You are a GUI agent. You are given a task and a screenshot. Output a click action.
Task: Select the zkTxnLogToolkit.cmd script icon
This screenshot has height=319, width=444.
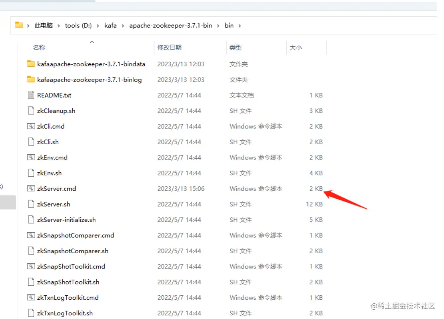click(x=31, y=298)
